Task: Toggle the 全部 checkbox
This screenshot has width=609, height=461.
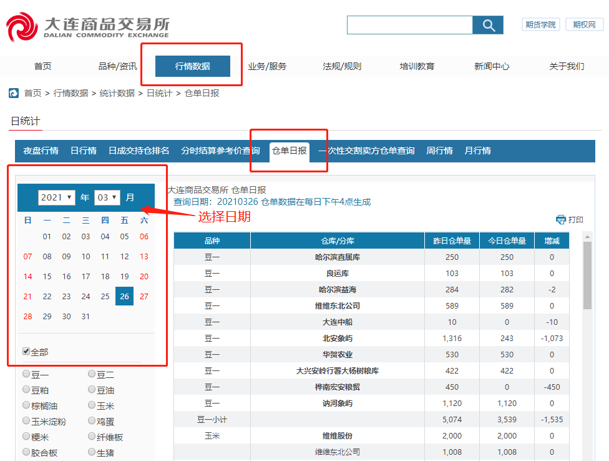Action: tap(26, 352)
